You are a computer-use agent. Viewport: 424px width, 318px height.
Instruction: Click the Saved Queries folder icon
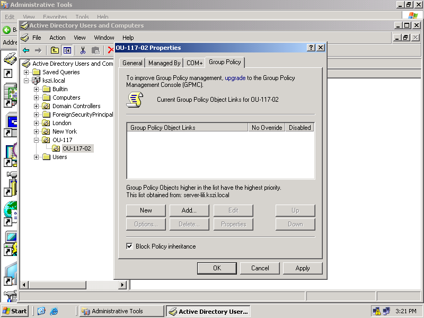(36, 72)
